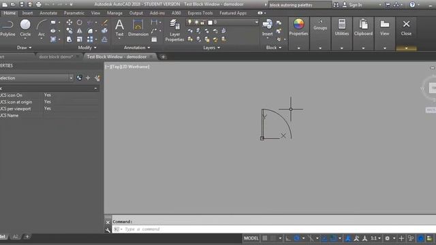The image size is (436, 245).
Task: Activate the Move tool in Modify panel
Action: [x=69, y=22]
